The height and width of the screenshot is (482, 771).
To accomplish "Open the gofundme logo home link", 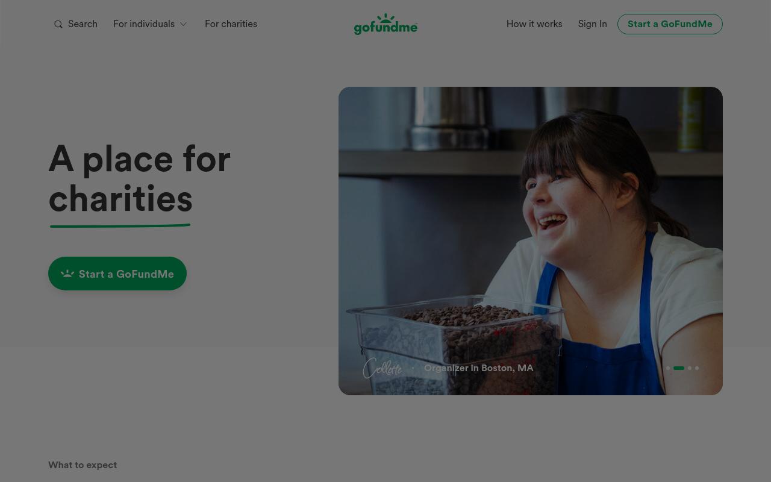I will [x=385, y=24].
